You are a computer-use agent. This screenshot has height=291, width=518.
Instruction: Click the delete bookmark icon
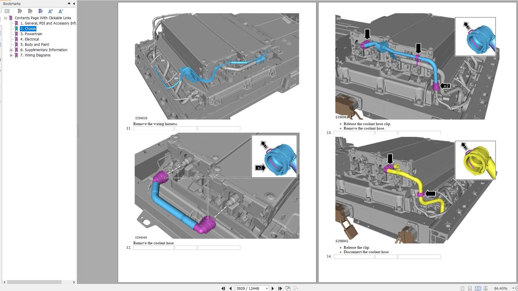pyautogui.click(x=20, y=11)
